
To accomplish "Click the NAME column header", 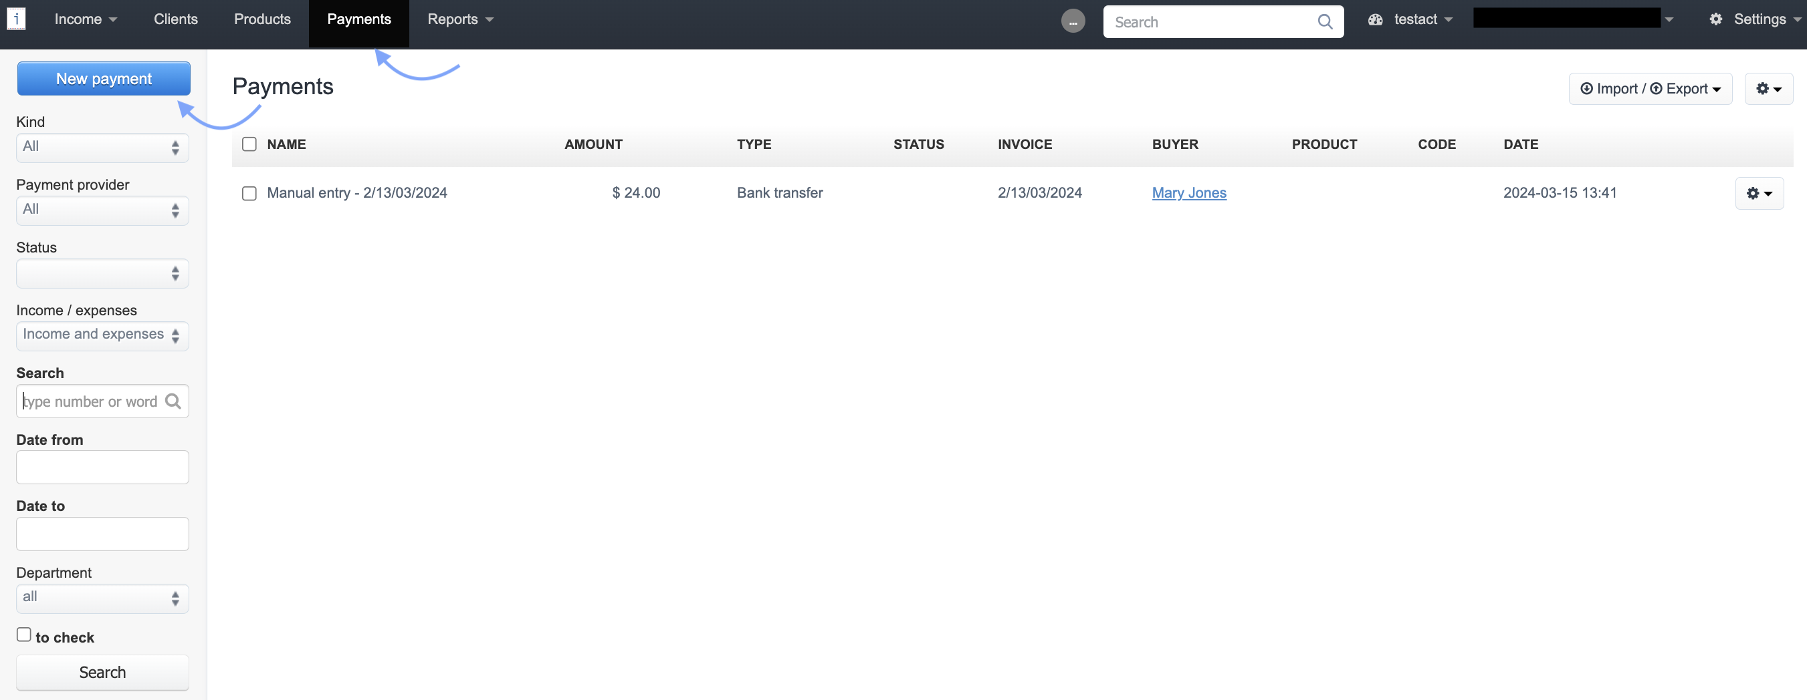I will tap(286, 144).
